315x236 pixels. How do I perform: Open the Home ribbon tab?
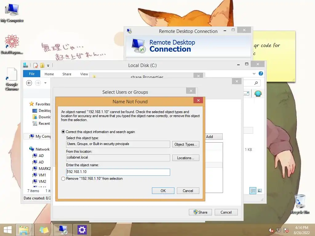click(x=49, y=74)
